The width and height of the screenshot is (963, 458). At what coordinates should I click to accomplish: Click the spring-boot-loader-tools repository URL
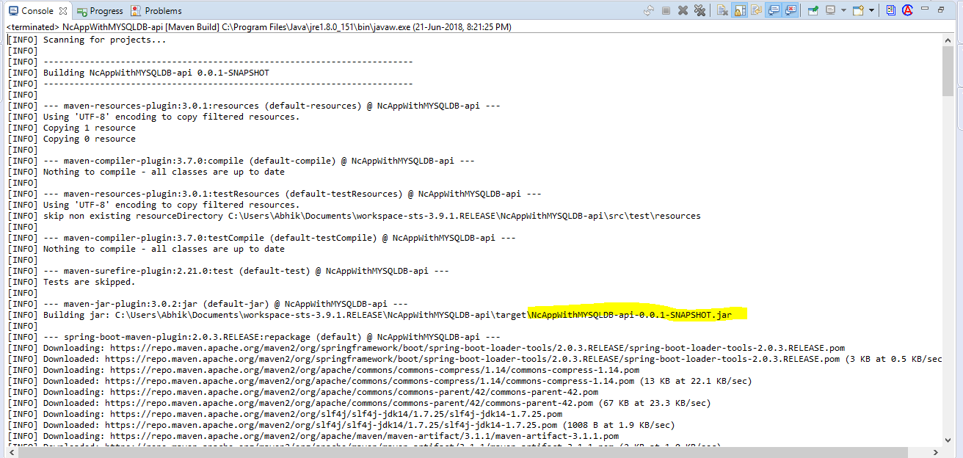click(x=440, y=347)
